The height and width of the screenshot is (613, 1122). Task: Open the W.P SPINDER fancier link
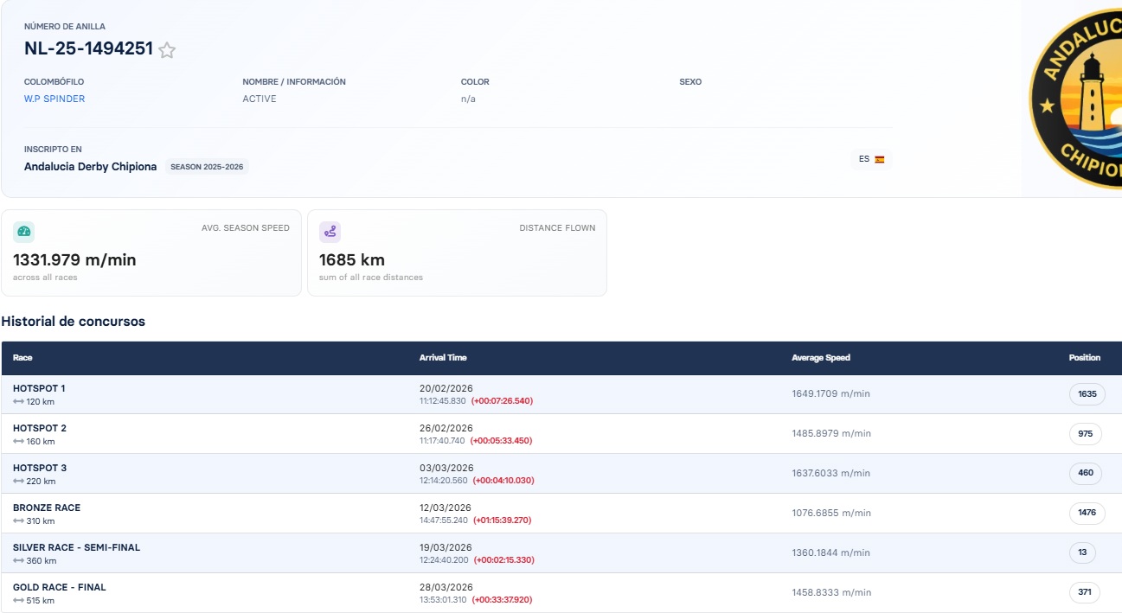pos(54,99)
